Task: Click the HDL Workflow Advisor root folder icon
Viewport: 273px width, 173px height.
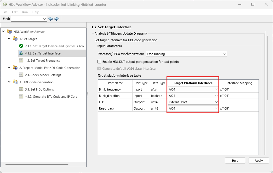Action: (10, 32)
